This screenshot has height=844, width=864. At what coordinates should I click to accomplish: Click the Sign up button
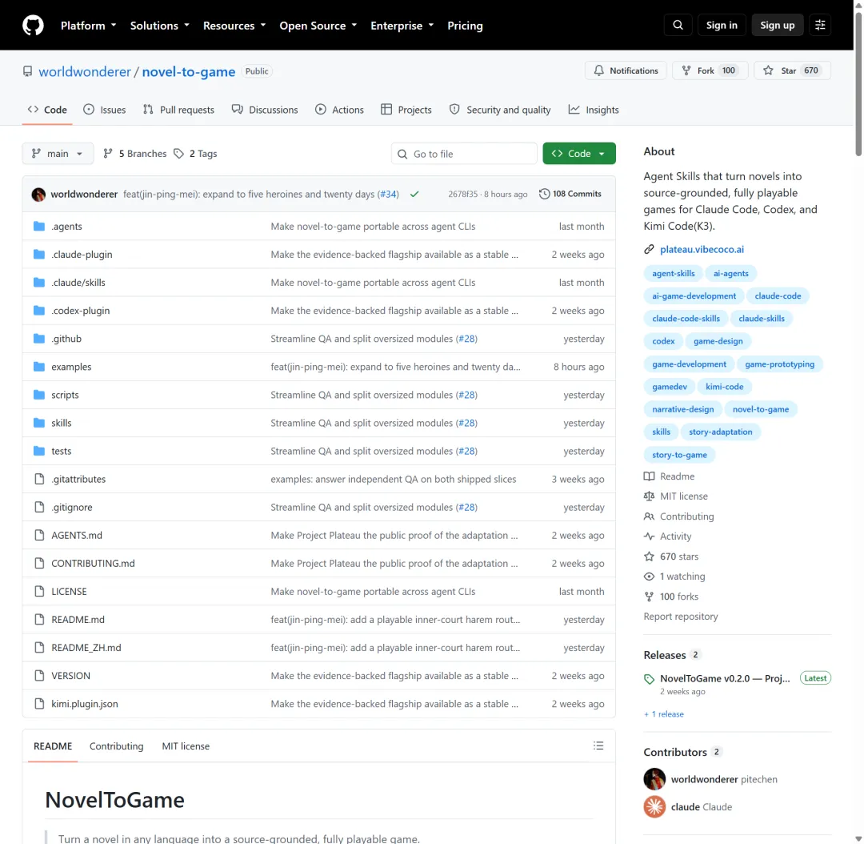tap(777, 25)
